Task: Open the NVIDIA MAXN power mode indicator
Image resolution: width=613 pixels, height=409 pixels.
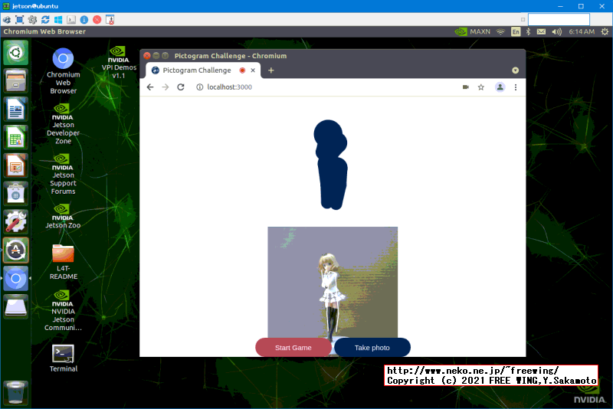Action: click(472, 31)
